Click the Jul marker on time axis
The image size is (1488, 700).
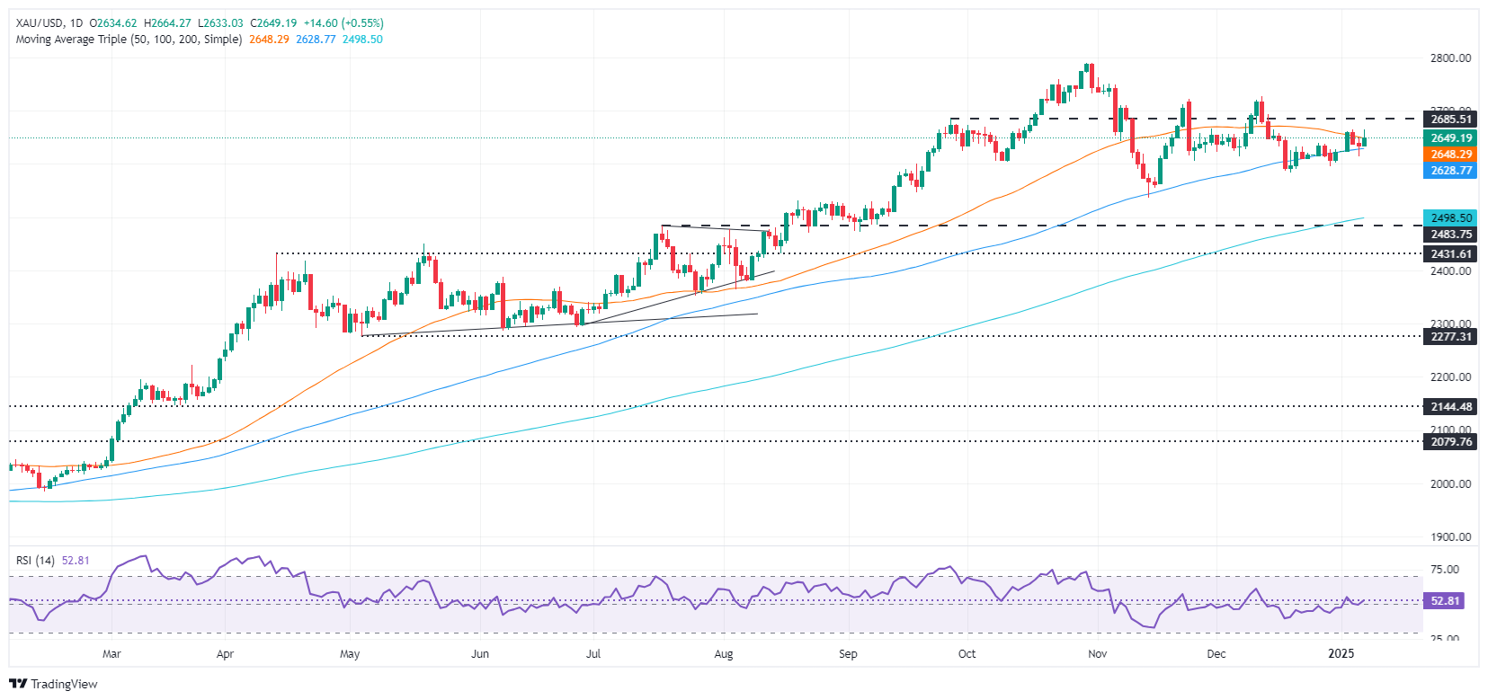tap(593, 654)
